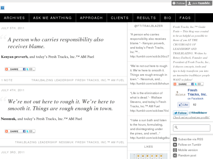The width and height of the screenshot is (213, 159).
Task: Click the blue question mark icon
Action: click(x=2, y=8)
